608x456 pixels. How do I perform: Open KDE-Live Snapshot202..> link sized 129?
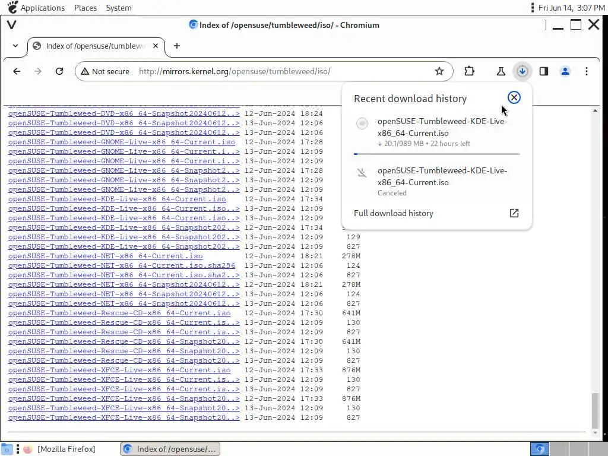point(123,237)
